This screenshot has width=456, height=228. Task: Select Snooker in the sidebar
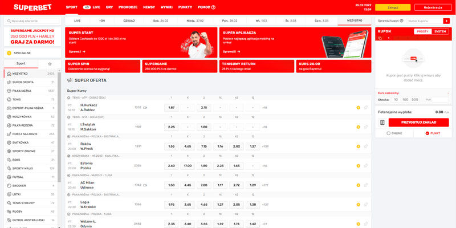[x=31, y=186]
